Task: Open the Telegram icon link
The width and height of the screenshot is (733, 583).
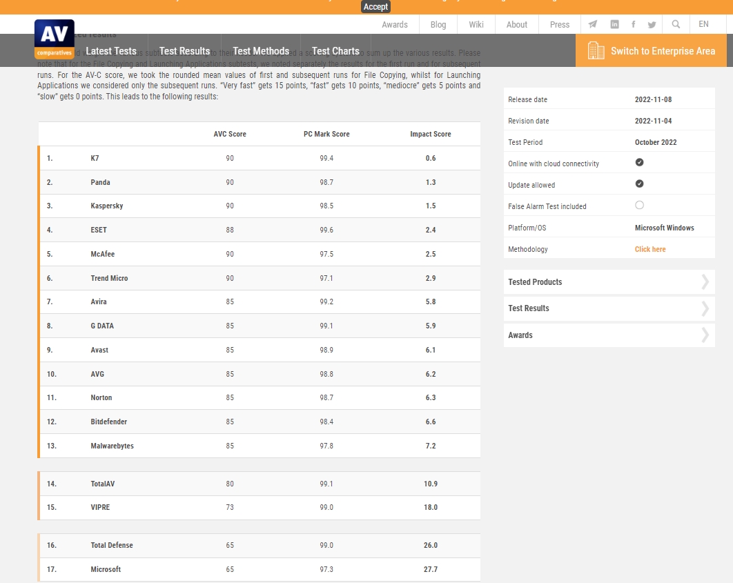Action: coord(592,24)
